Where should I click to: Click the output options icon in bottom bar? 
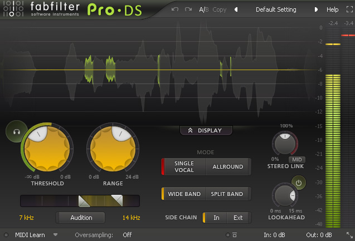pyautogui.click(x=235, y=235)
